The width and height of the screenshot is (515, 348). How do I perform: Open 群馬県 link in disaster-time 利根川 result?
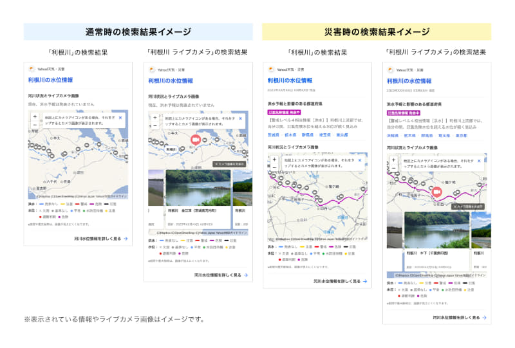coord(308,135)
